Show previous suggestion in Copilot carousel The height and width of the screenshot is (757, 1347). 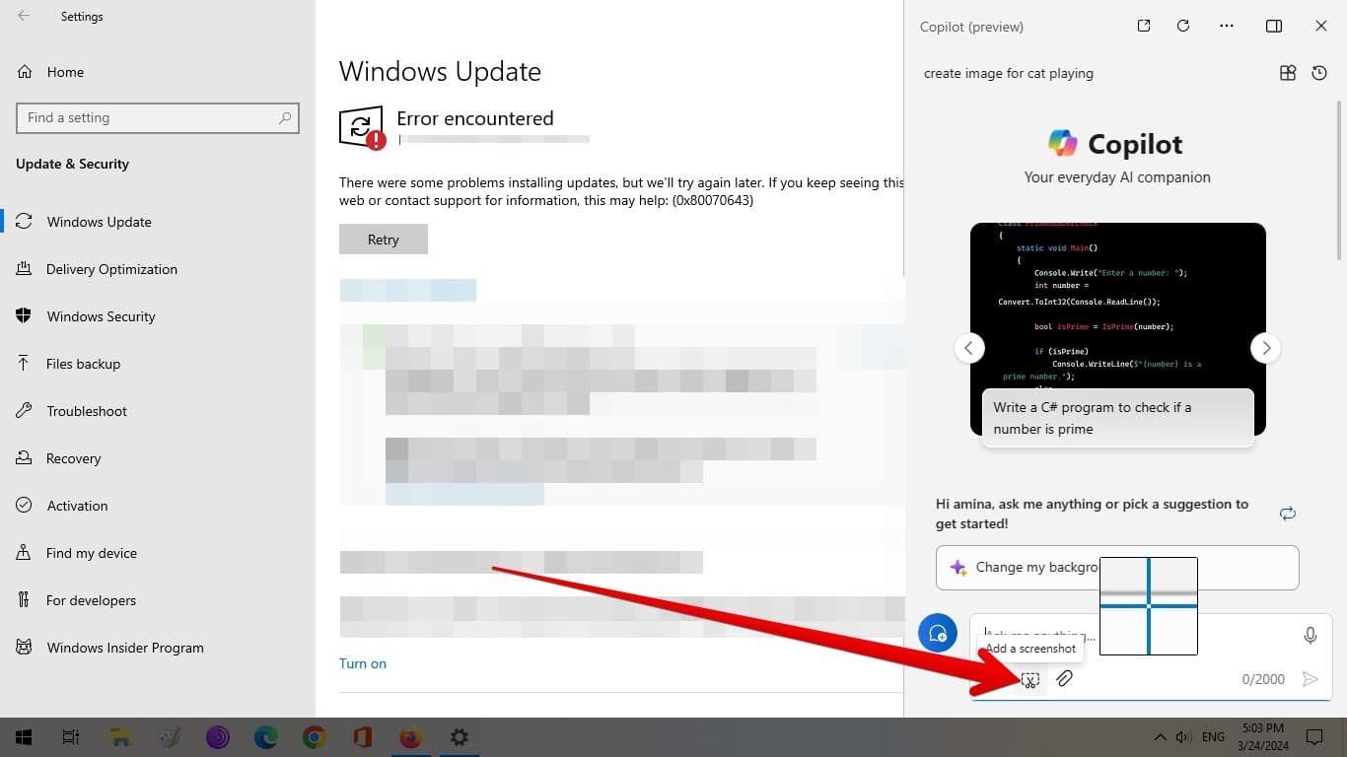pyautogui.click(x=969, y=348)
